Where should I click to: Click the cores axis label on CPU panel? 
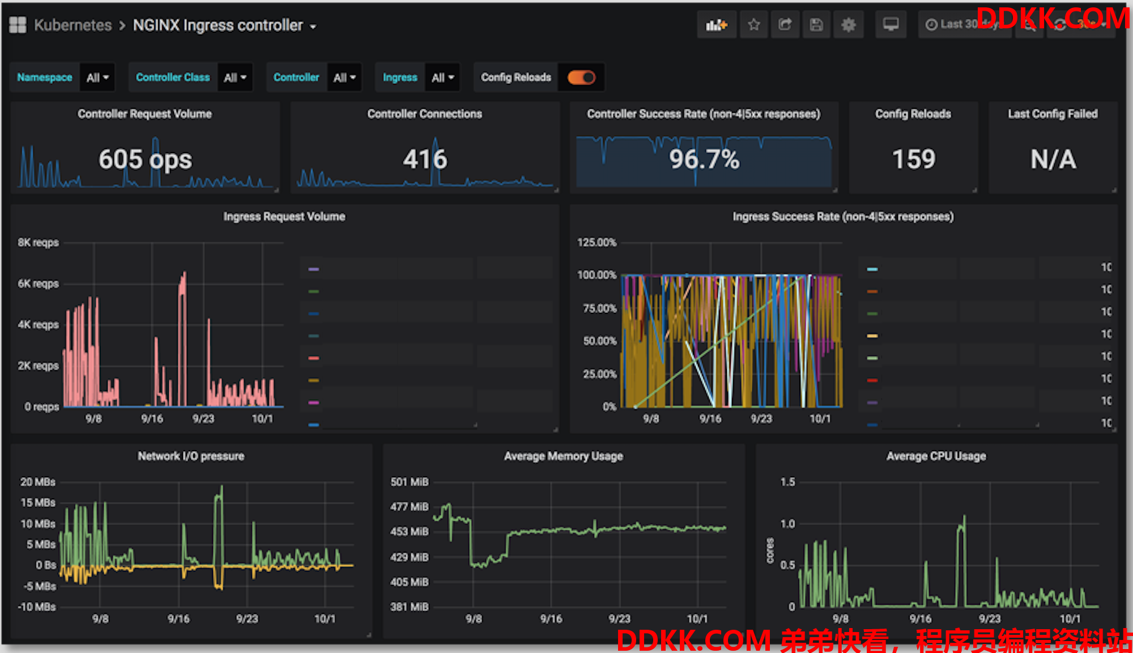click(x=770, y=550)
